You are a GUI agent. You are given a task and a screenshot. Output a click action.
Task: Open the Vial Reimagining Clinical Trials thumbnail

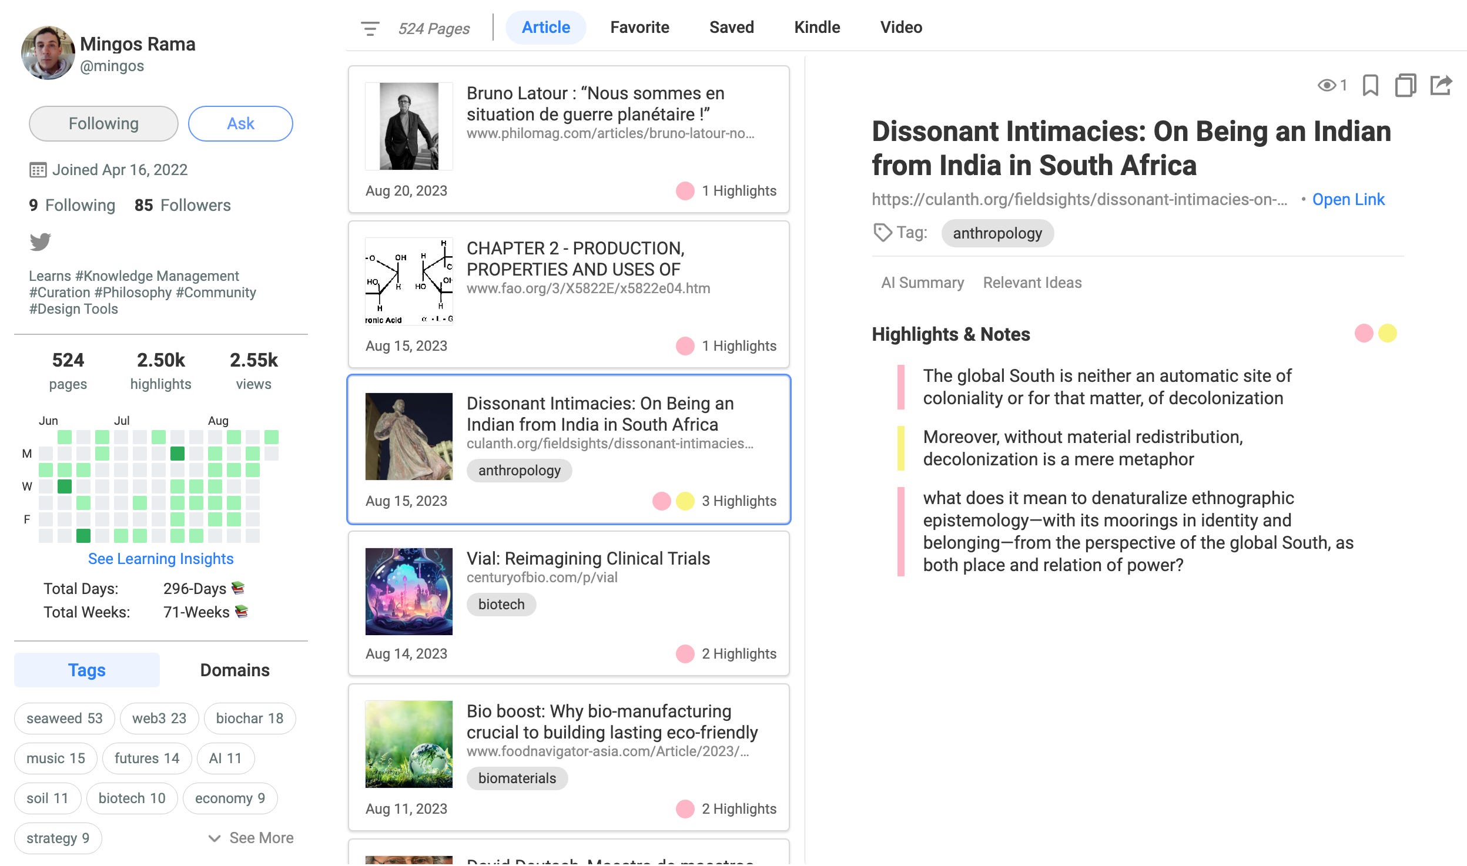[x=409, y=592]
